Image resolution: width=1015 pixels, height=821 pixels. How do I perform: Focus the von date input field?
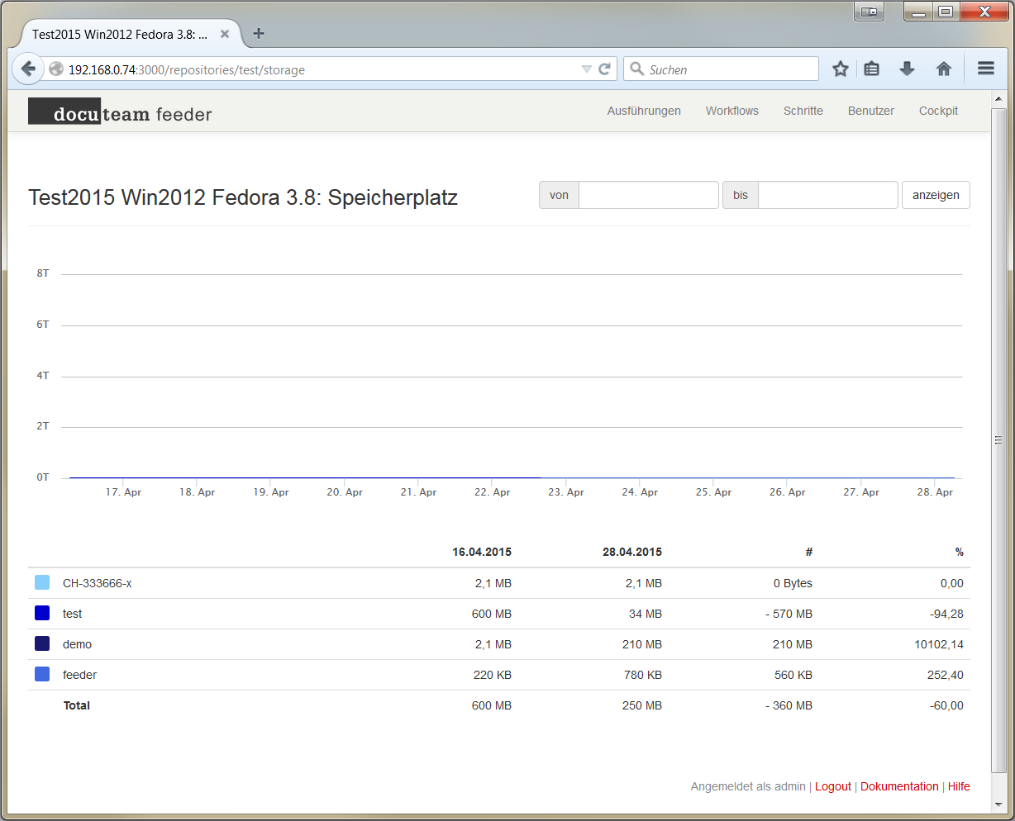pos(648,195)
